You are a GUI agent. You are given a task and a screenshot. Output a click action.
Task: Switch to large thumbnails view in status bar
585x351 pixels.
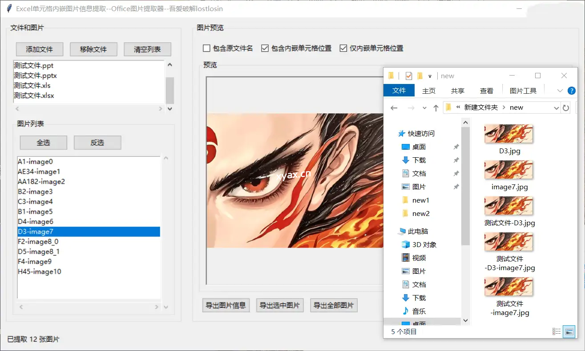[569, 331]
